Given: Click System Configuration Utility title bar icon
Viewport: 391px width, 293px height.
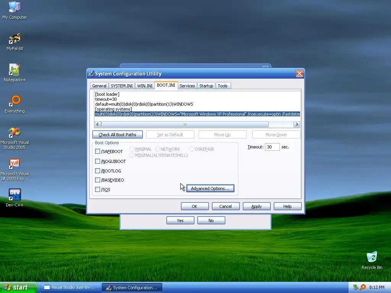Looking at the screenshot, I should pos(91,74).
